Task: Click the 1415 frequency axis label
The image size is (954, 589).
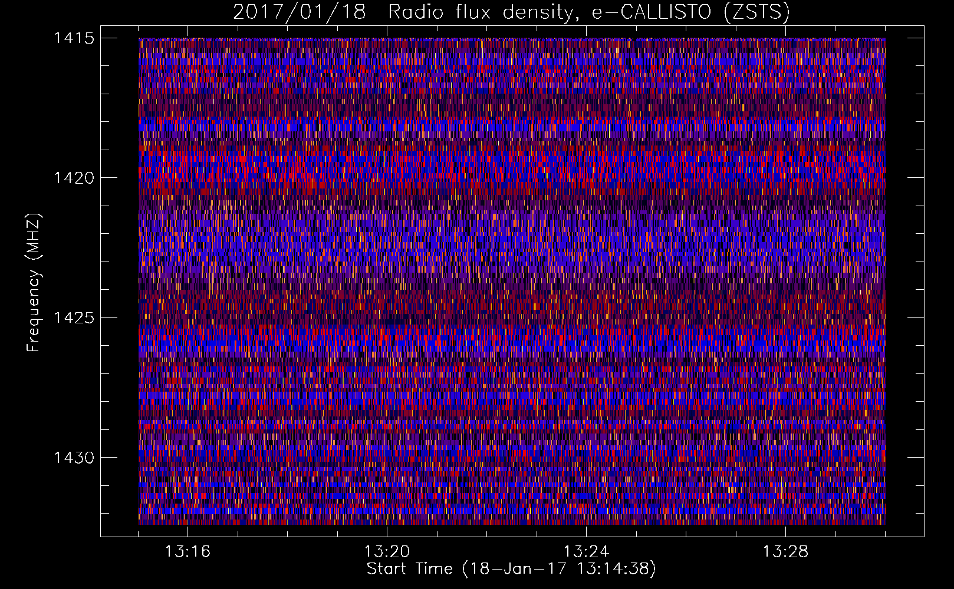Action: 74,38
